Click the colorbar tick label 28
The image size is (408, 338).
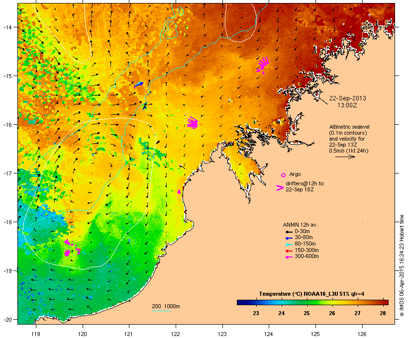[x=383, y=313]
